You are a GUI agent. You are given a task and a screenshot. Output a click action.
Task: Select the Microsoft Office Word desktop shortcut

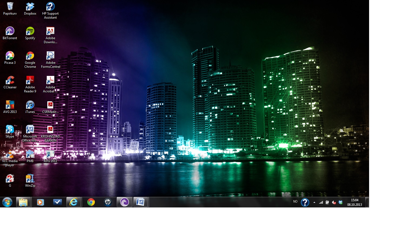(x=30, y=133)
